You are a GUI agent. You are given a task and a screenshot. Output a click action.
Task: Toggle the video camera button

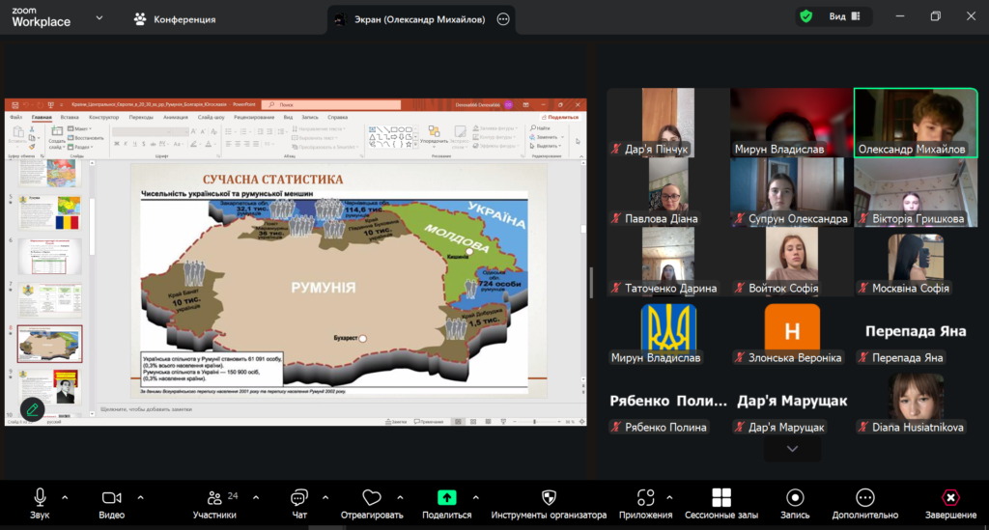click(x=112, y=498)
